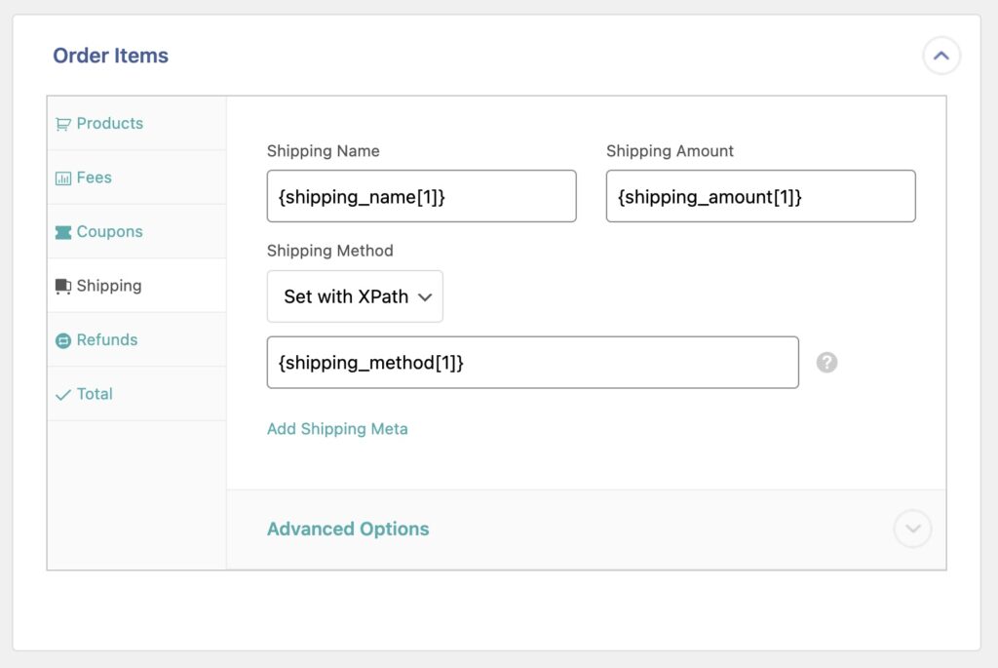998x668 pixels.
Task: Click the Fees bar-chart icon
Action: pyautogui.click(x=64, y=177)
